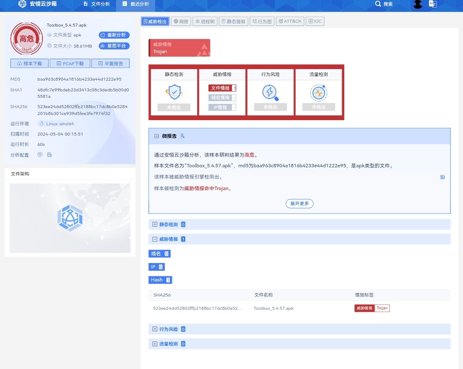Select the 域名 0 filter tag

pos(159,254)
